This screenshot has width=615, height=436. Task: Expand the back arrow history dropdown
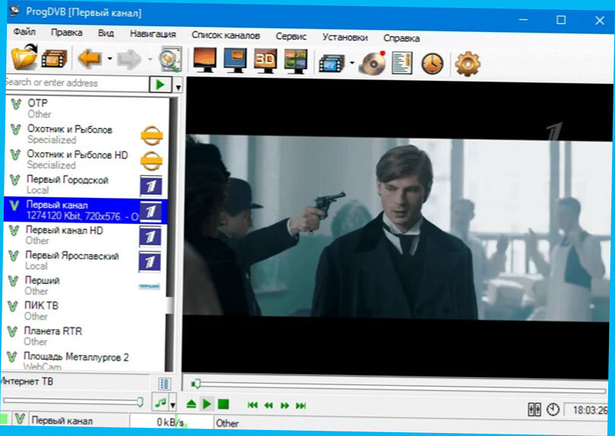click(x=109, y=59)
